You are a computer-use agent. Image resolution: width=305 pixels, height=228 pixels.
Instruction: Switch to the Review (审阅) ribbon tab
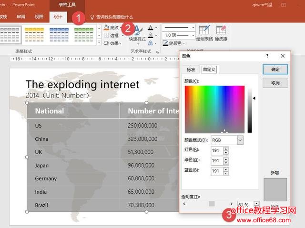point(21,17)
